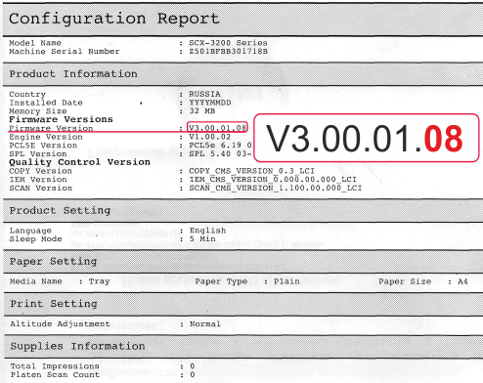Select the 'Platen Scan Count' label

coord(55,375)
